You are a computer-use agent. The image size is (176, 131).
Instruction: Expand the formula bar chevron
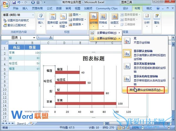(x=173, y=38)
